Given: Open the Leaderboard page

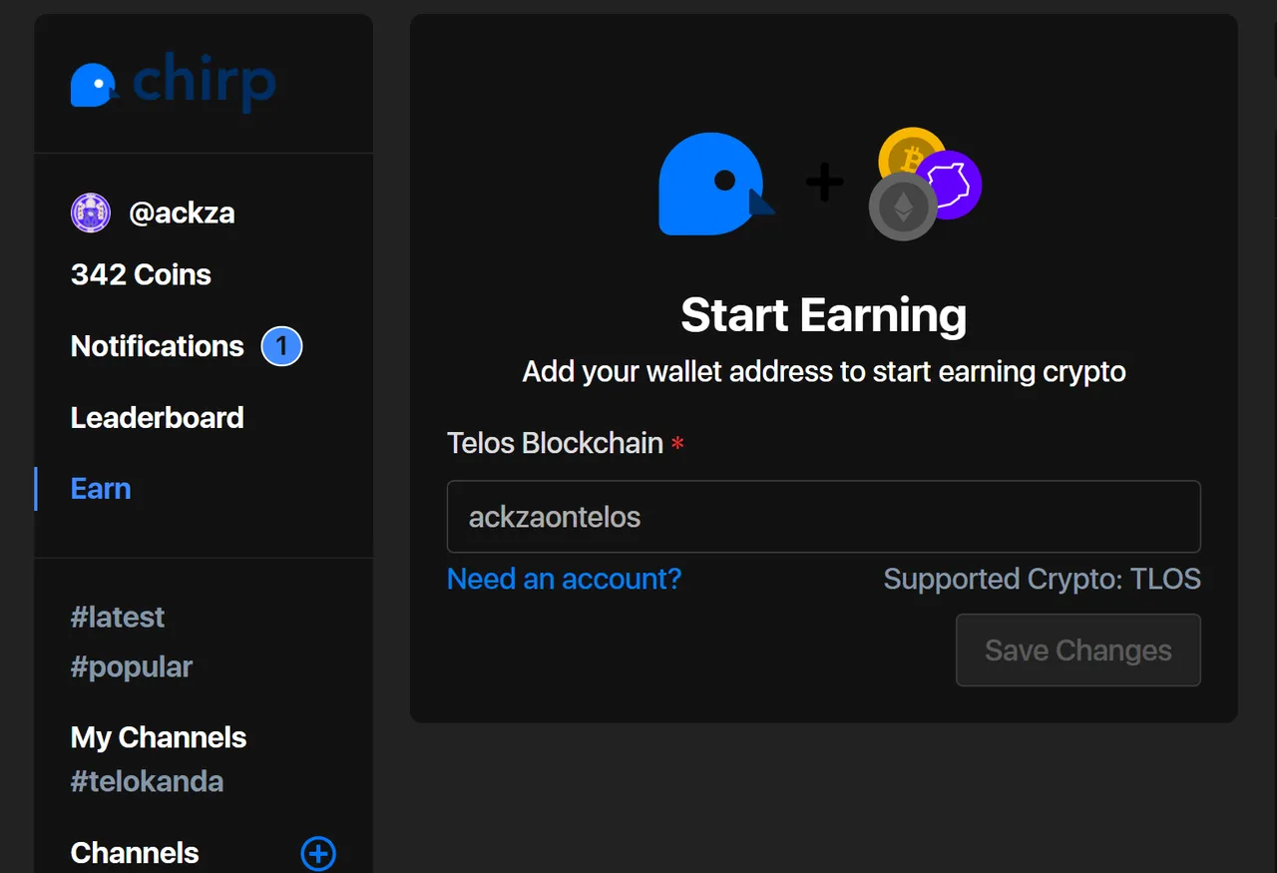Looking at the screenshot, I should 158,417.
